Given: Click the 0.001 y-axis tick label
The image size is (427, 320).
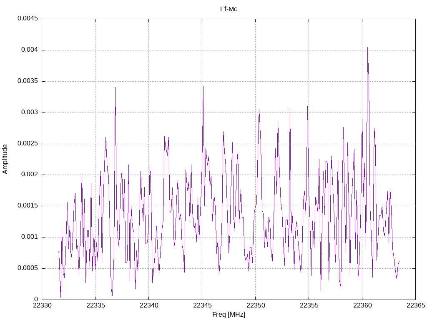Looking at the screenshot, I should click(30, 237).
